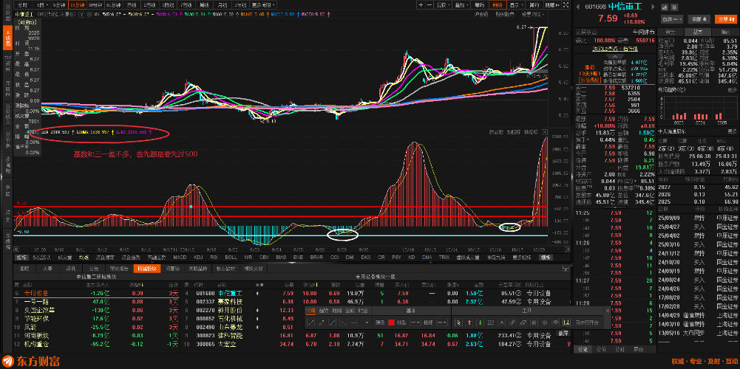Click the zoom-in plus icon above chart

pos(421,5)
